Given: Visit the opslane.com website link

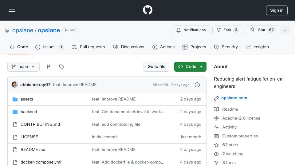Looking at the screenshot, I should tap(234, 98).
